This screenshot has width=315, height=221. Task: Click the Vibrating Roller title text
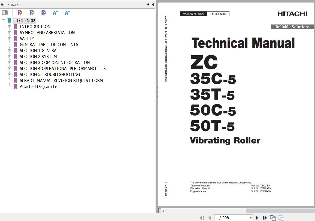click(x=225, y=140)
